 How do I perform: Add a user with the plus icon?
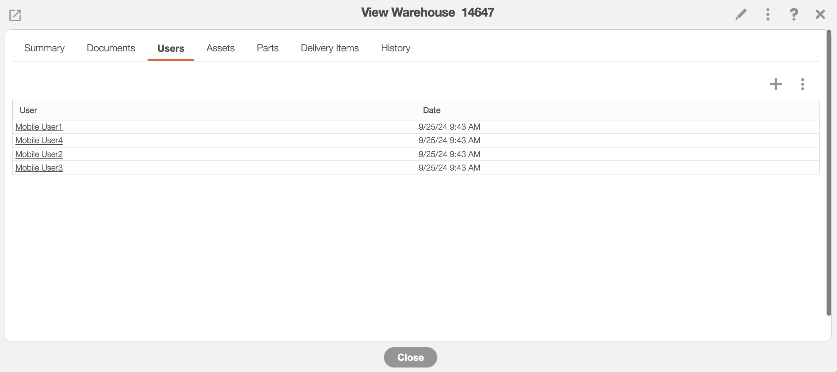(x=776, y=84)
